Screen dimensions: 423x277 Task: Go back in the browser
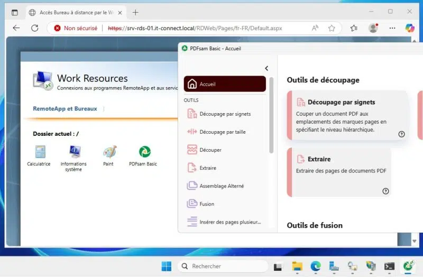tap(16, 28)
